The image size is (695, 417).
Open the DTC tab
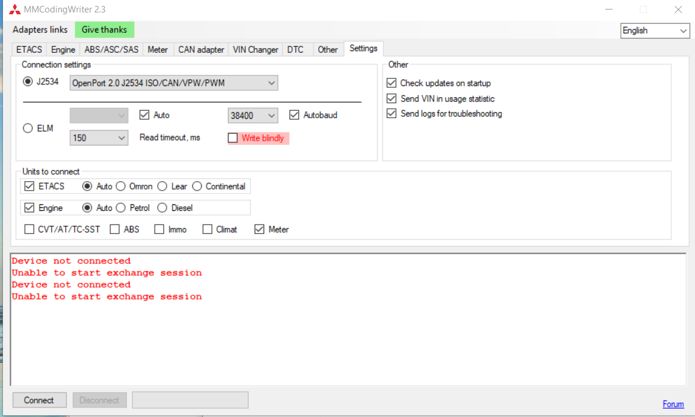[x=295, y=50]
